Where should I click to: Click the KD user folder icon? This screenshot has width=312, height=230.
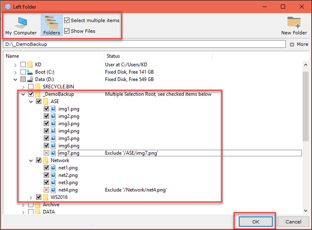pos(30,65)
